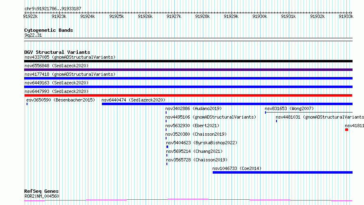This screenshot has width=364, height=205.
Task: Click the nsv1046733 Coe2014 blue bar
Action: click(x=283, y=172)
